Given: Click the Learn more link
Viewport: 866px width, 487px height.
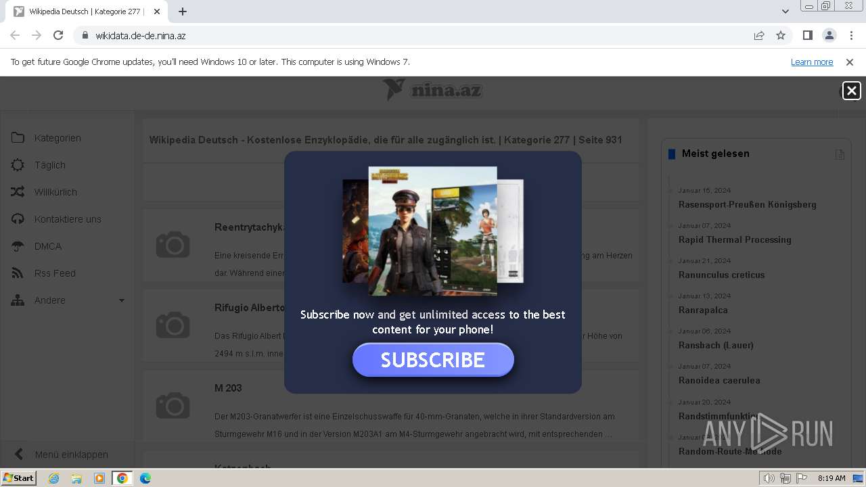Looking at the screenshot, I should pyautogui.click(x=812, y=62).
